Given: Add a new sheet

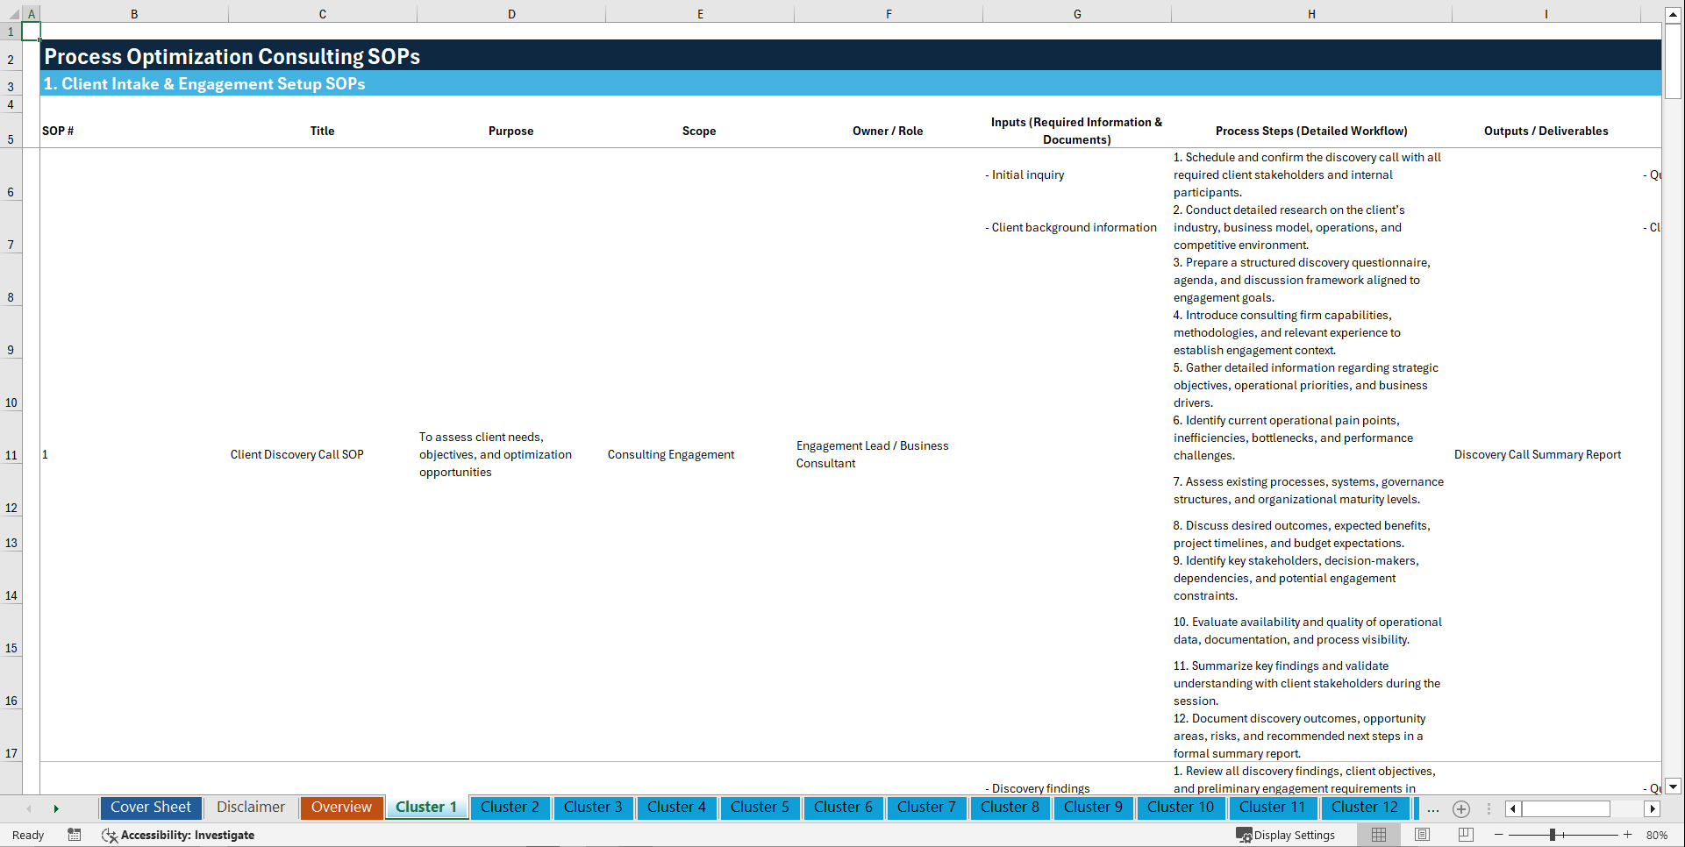Looking at the screenshot, I should [x=1461, y=808].
